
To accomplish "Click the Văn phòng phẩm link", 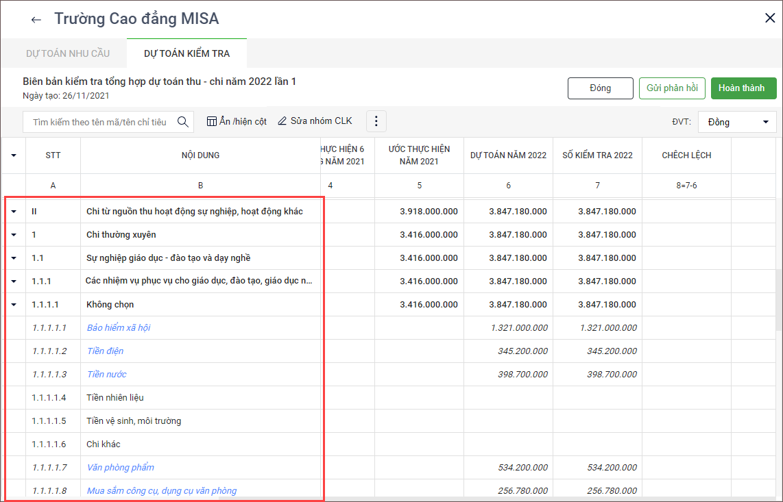I will pyautogui.click(x=120, y=468).
